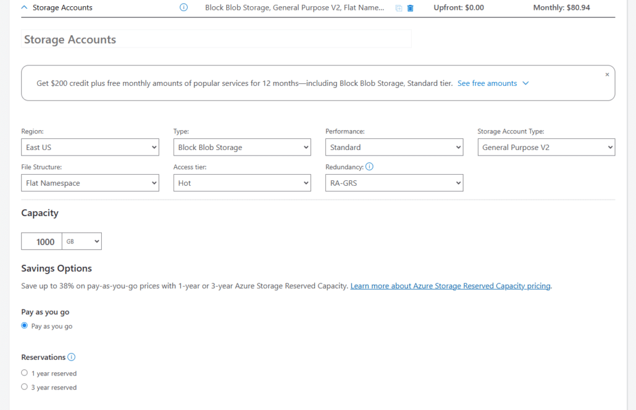Dismiss the $200 credit banner
Viewport: 636px width, 410px height.
606,73
